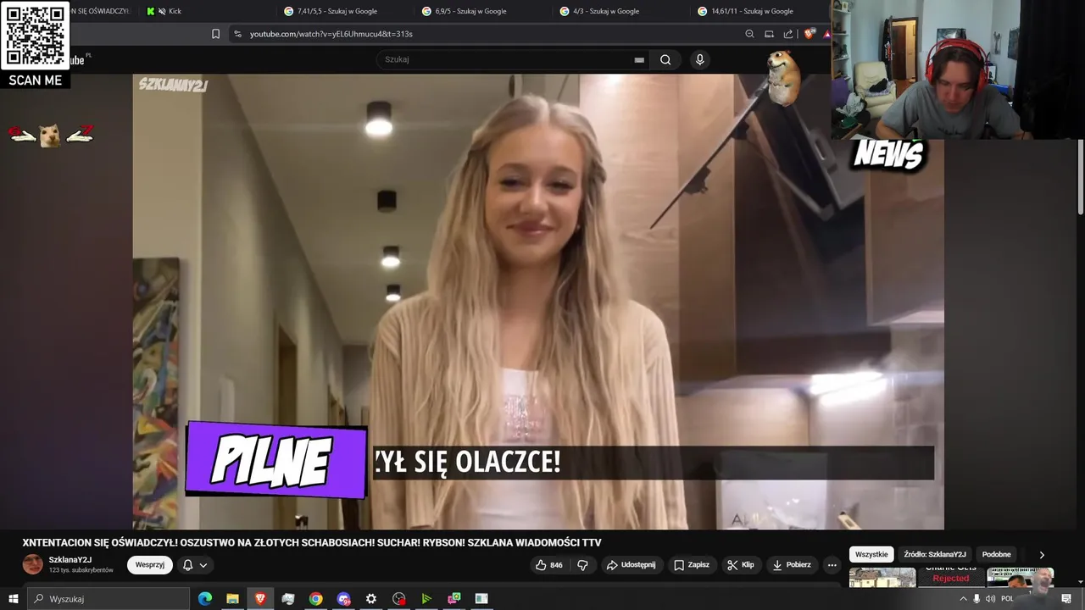The width and height of the screenshot is (1085, 610).
Task: Click the YouTube search magnifier button
Action: [x=665, y=59]
